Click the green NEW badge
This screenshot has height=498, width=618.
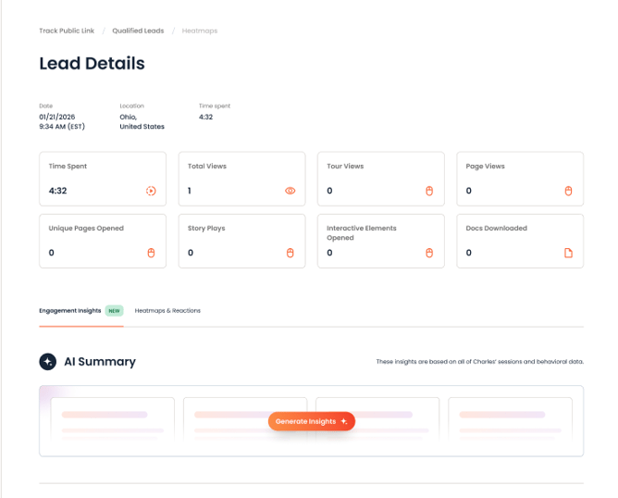[115, 311]
